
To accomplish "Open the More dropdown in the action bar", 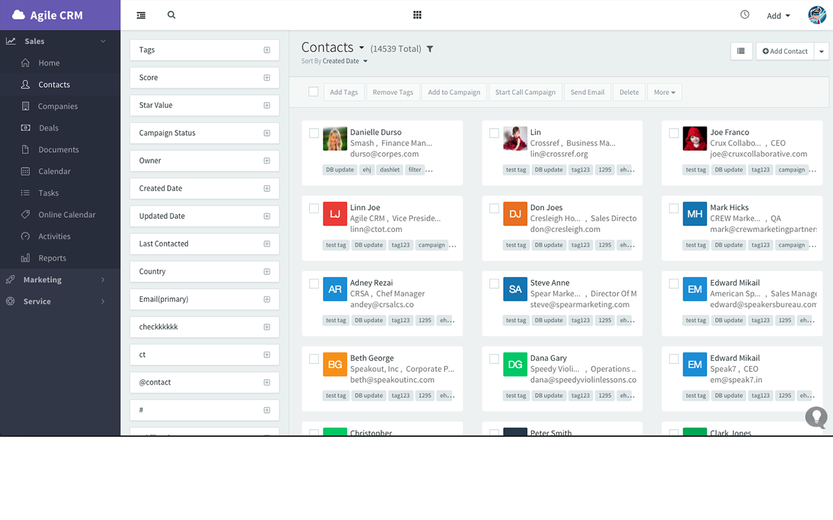I will [664, 92].
